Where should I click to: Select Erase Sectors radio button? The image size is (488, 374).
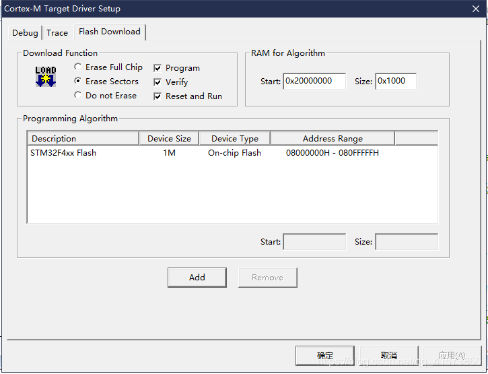tap(78, 81)
